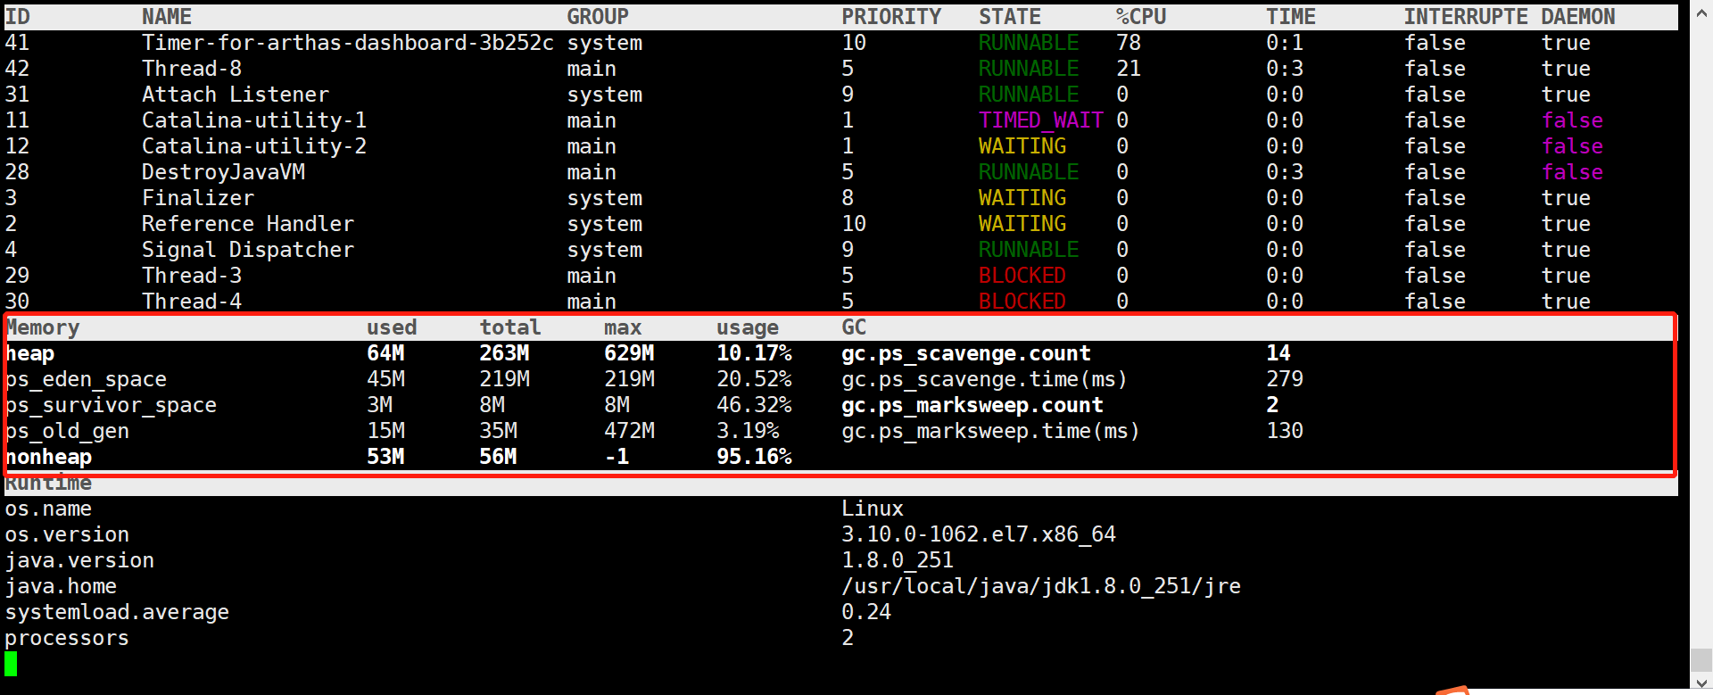Screen dimensions: 1713x695
Task: Click the DAEMON column header
Action: click(1577, 17)
